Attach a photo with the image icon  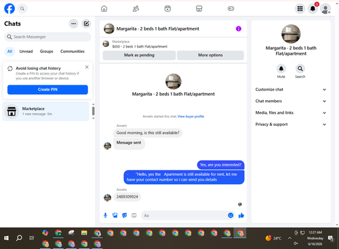point(115,215)
